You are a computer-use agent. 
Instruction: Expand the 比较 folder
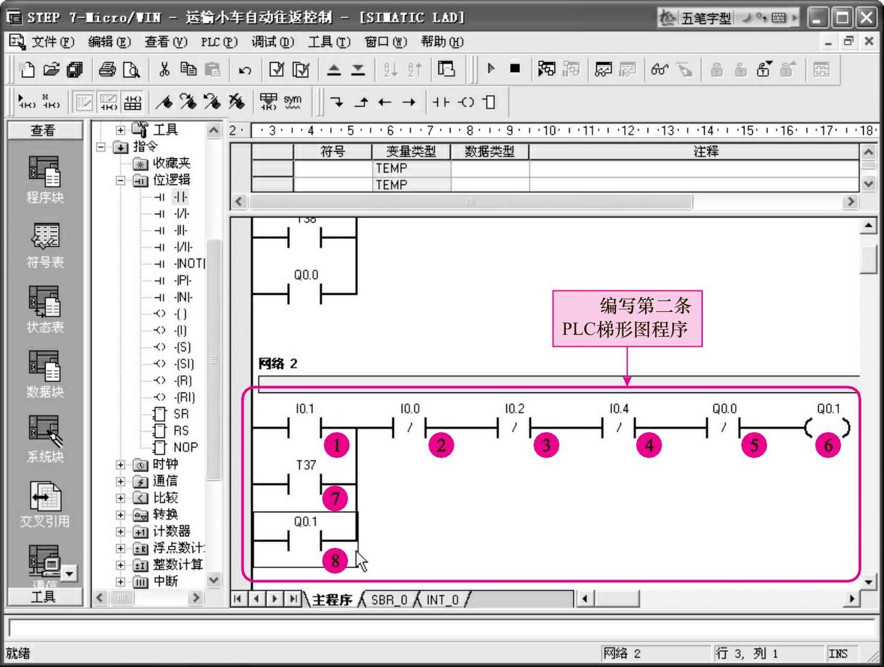pyautogui.click(x=120, y=498)
